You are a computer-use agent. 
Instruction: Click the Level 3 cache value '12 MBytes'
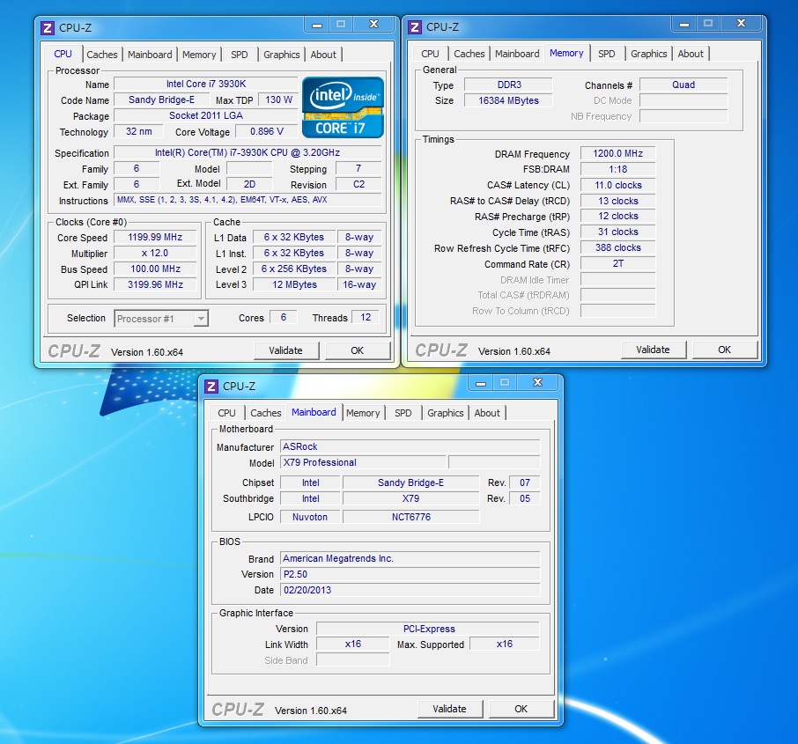pyautogui.click(x=294, y=284)
